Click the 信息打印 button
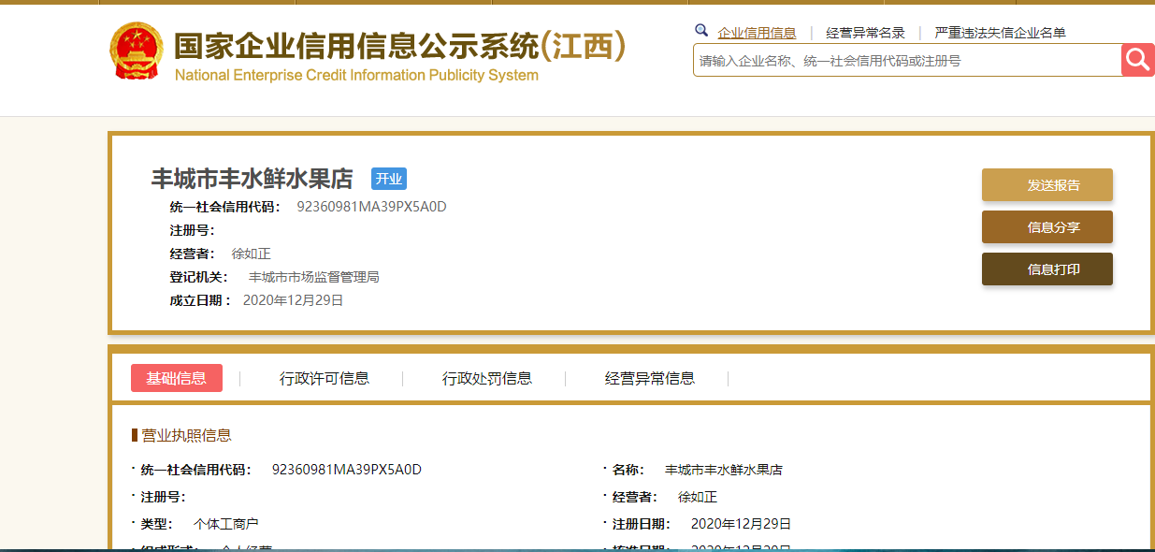Image resolution: width=1155 pixels, height=552 pixels. point(1047,269)
